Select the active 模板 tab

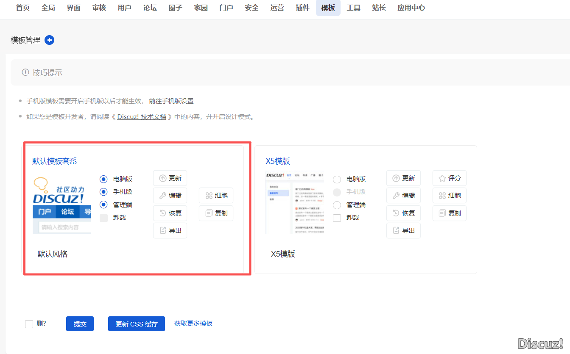coord(328,8)
